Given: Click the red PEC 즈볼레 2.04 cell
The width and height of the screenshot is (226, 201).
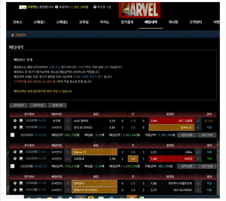Looking at the screenshot, I should (x=171, y=121).
